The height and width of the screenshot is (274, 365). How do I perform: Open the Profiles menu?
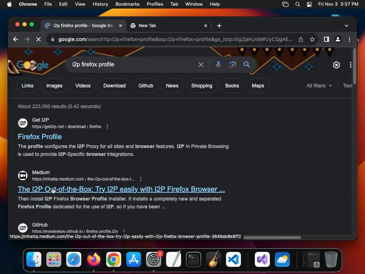155,4
